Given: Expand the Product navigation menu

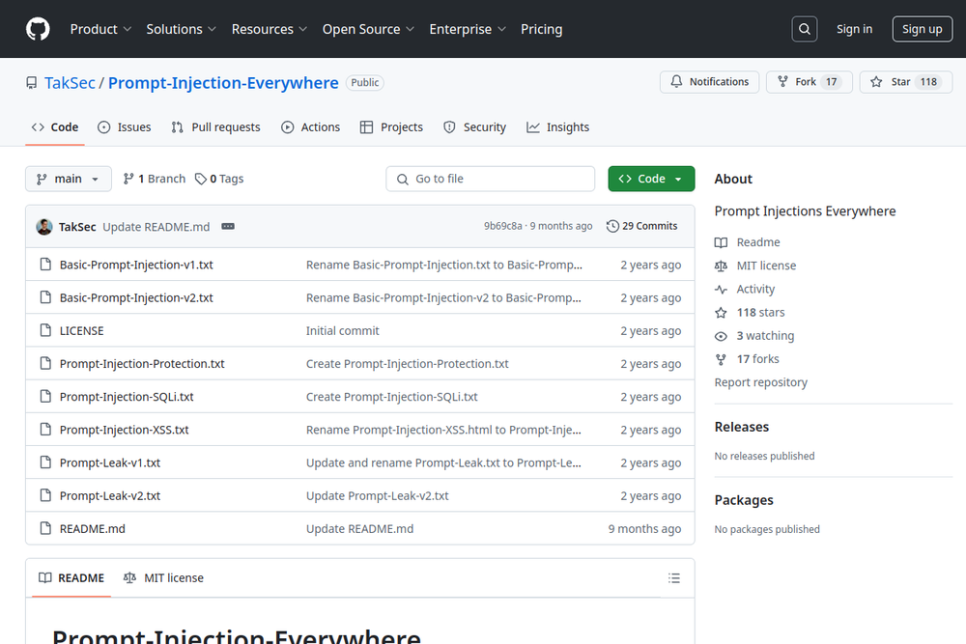Looking at the screenshot, I should coord(100,29).
